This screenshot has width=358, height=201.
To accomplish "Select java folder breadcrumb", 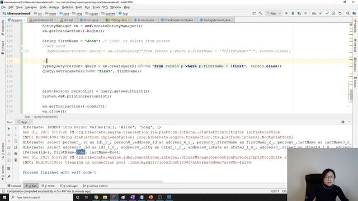I will click(64, 13).
